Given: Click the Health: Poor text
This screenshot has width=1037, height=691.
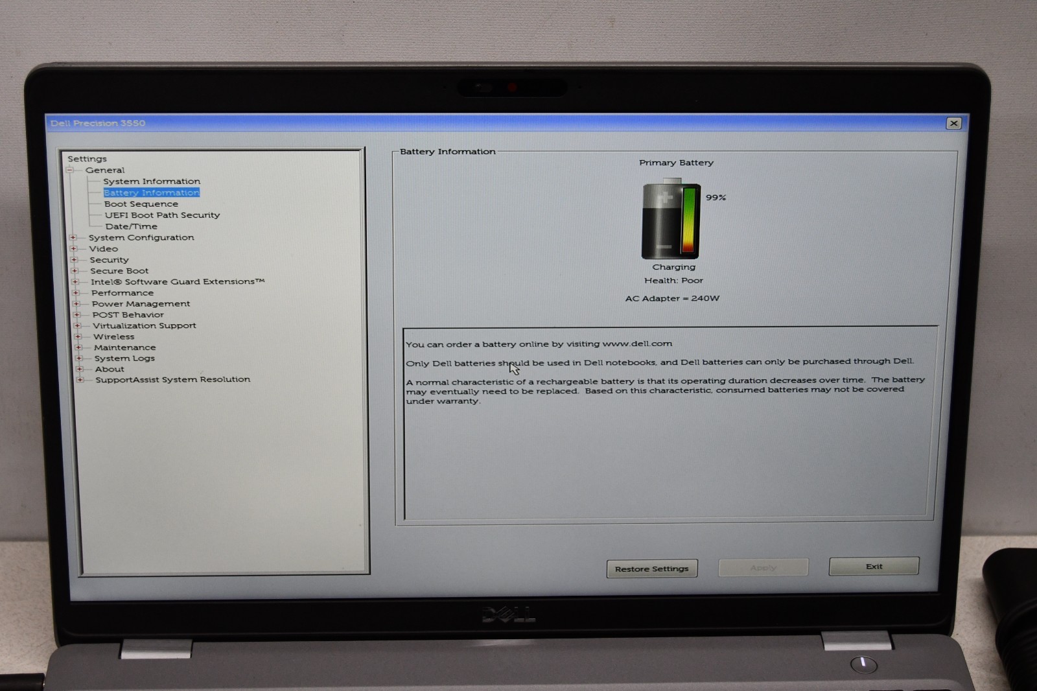Looking at the screenshot, I should tap(673, 281).
